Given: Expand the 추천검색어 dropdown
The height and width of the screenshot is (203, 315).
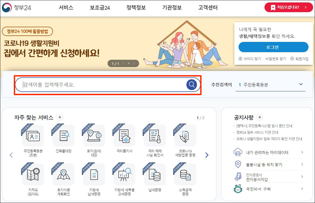Looking at the screenshot, I should (301, 84).
